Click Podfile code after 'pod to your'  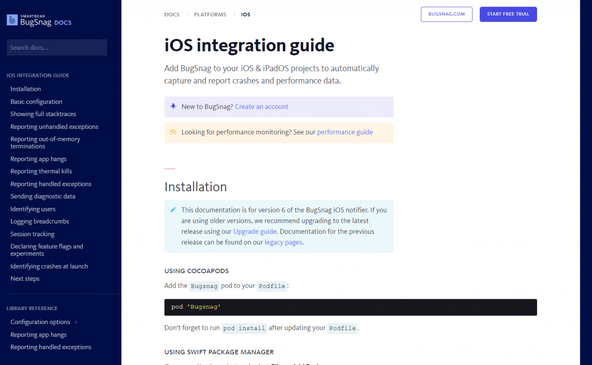pyautogui.click(x=272, y=286)
